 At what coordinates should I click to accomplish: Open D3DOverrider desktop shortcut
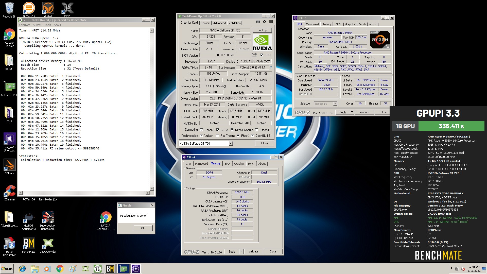click(x=48, y=245)
